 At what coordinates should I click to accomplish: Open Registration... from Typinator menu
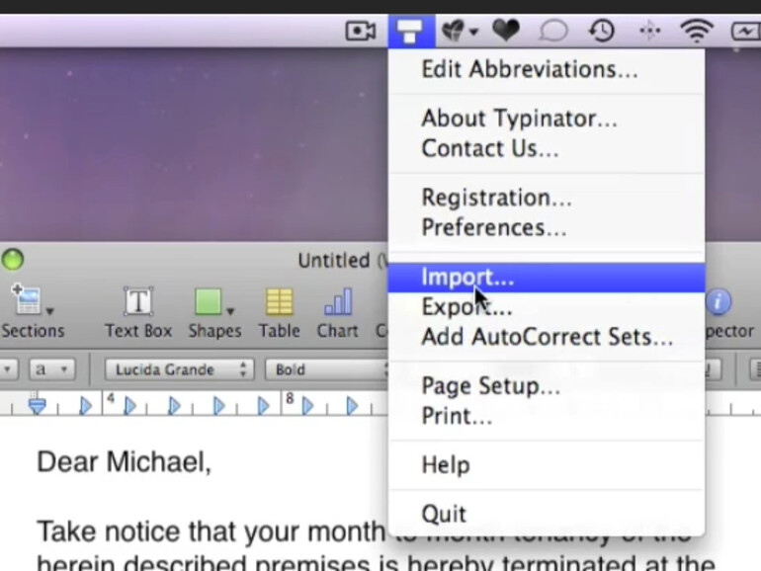click(x=547, y=198)
